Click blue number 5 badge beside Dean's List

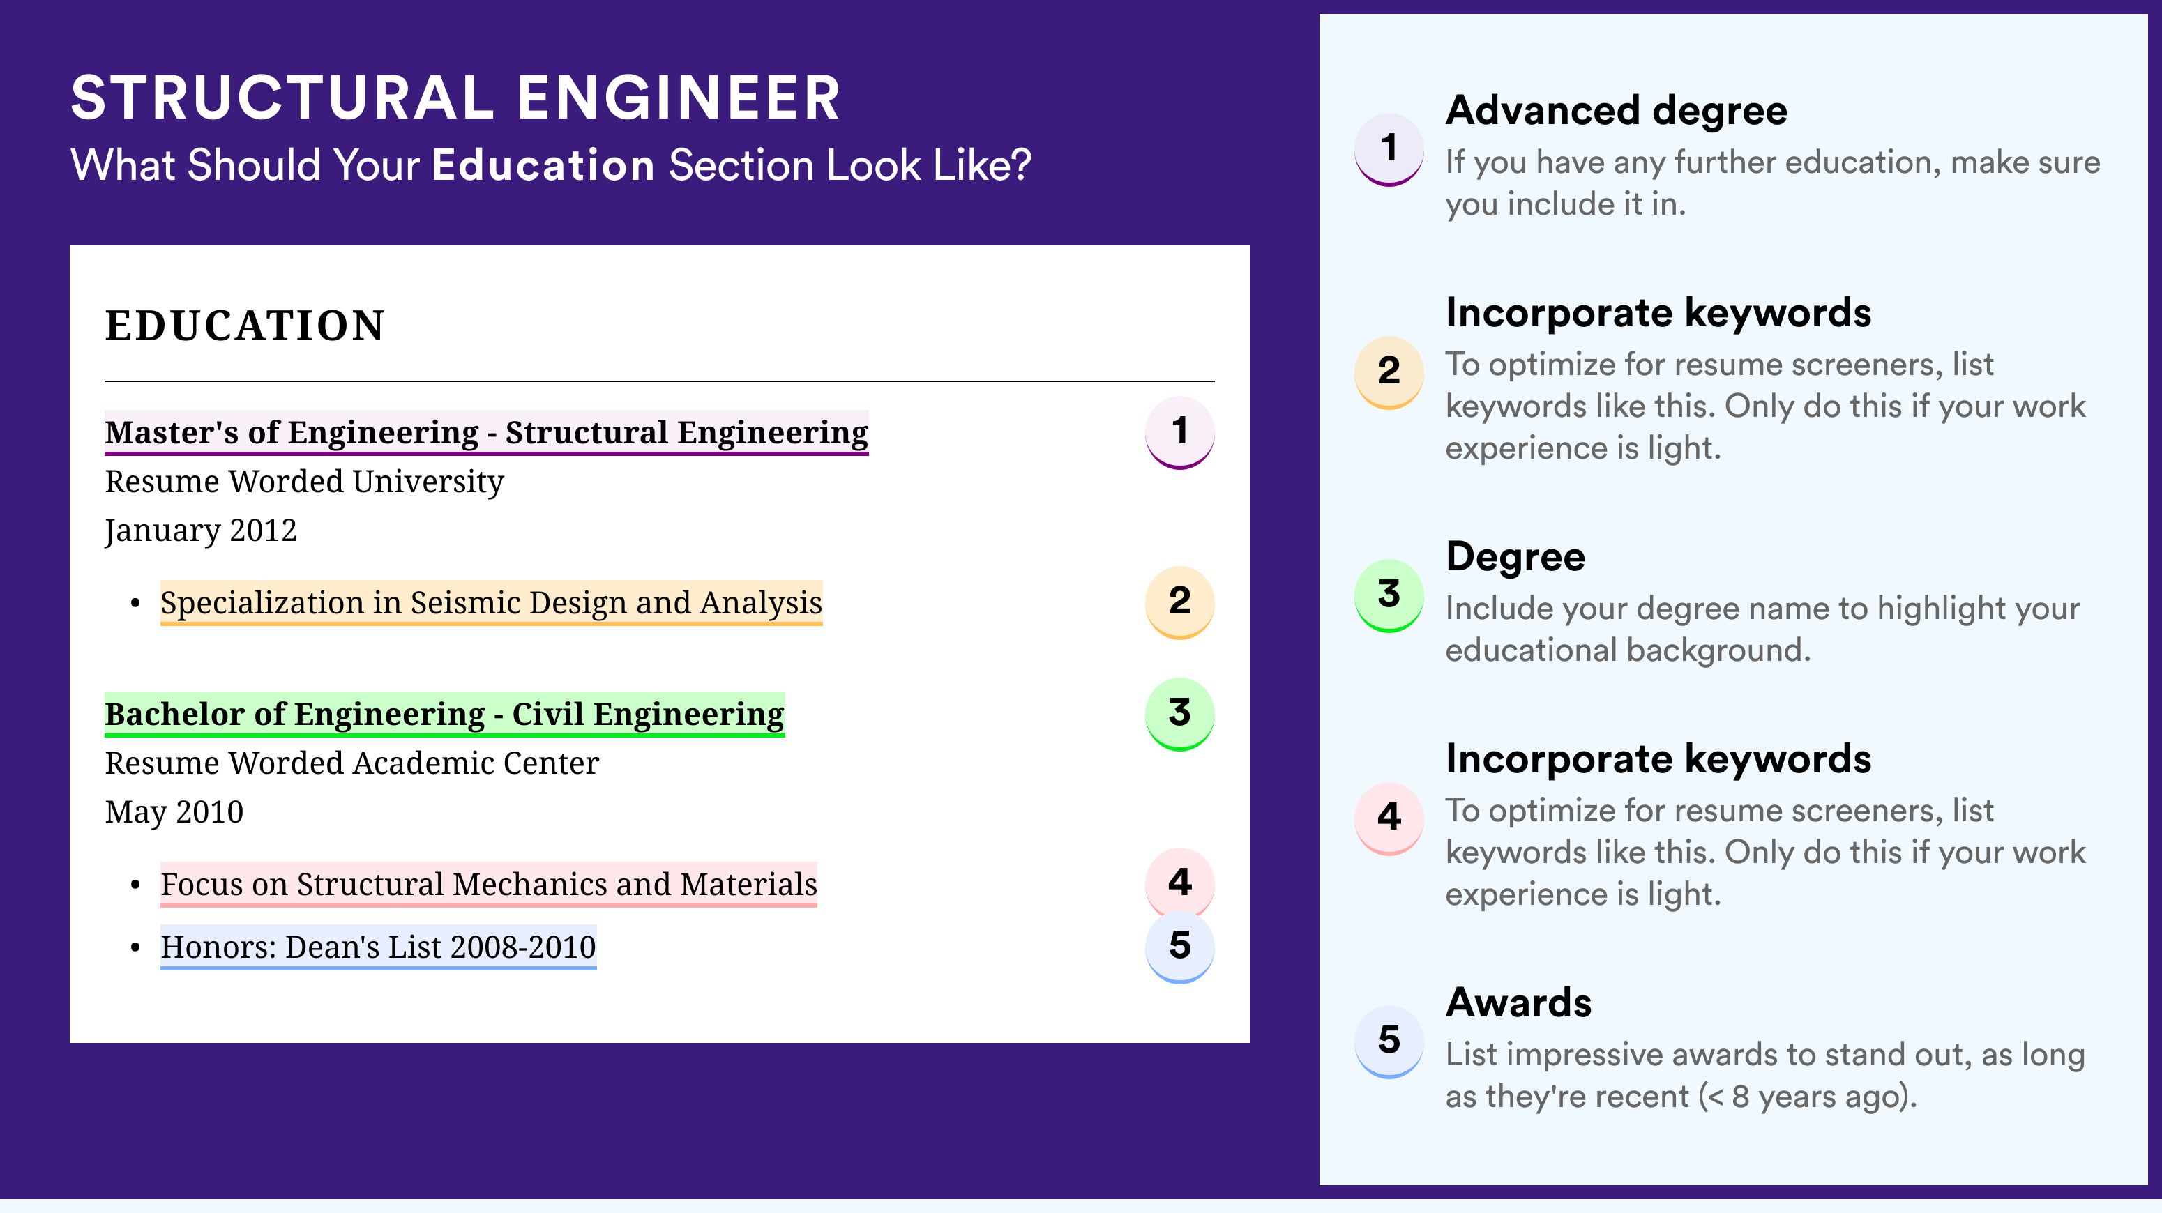click(x=1179, y=947)
